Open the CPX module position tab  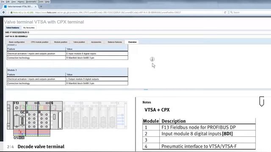(x=39, y=42)
